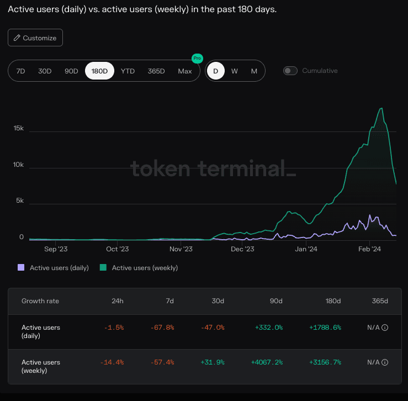This screenshot has width=408, height=401.
Task: Click the info icon in weekly 365d cell
Action: tap(385, 362)
